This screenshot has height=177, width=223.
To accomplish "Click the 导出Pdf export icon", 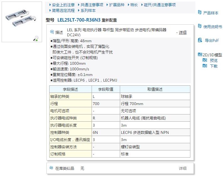I will pos(199,40).
